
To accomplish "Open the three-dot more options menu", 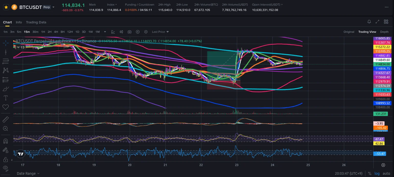I will pos(387,7).
